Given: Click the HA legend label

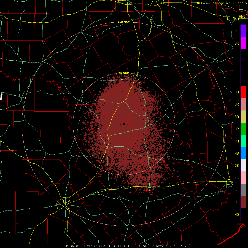Looking at the screenshot, I should (x=236, y=92).
